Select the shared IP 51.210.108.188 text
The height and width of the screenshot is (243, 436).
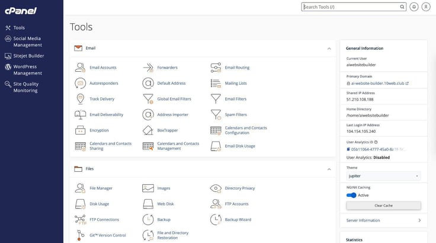tap(360, 100)
